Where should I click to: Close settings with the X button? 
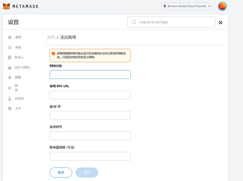(221, 22)
